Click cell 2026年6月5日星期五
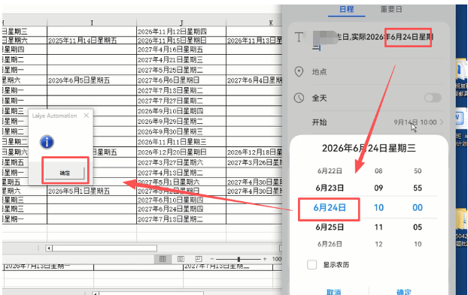Viewport: 468px width, 295px height. coord(92,80)
